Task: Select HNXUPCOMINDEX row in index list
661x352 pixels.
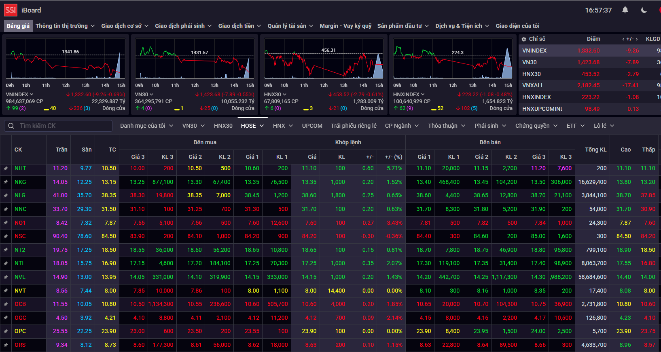Action: [x=590, y=109]
